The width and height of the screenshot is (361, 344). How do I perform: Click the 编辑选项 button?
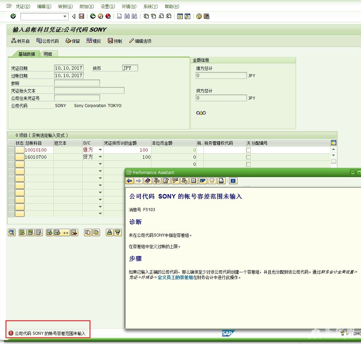click(x=140, y=41)
